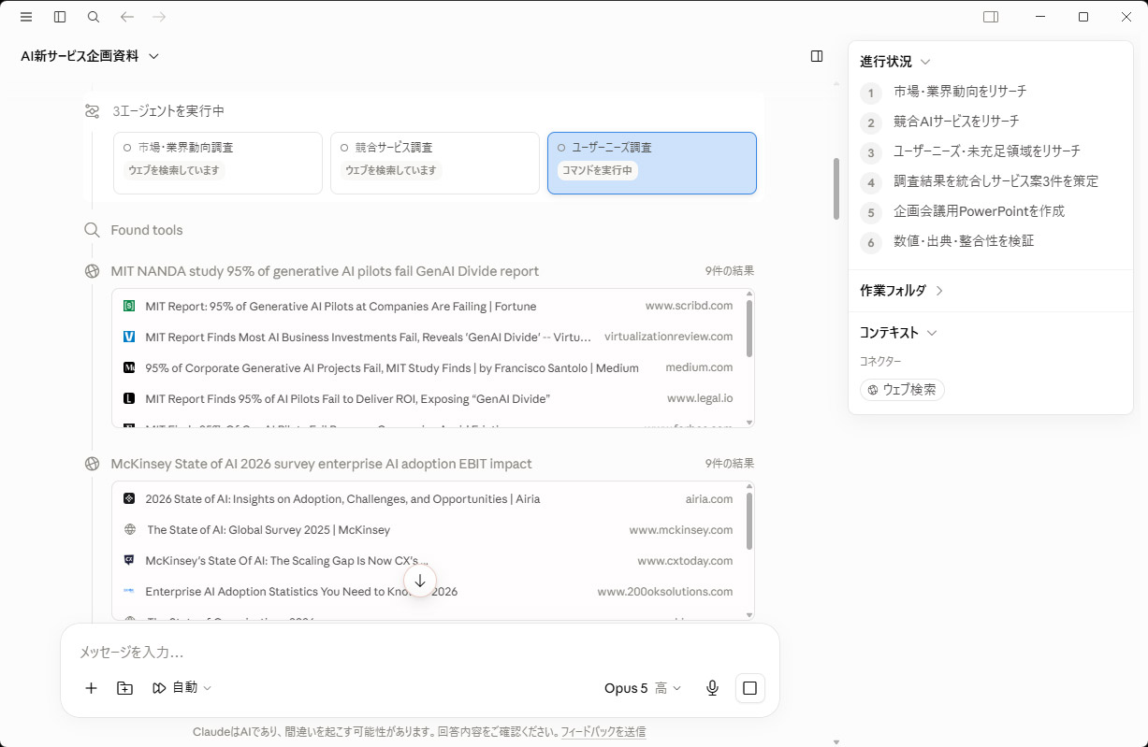Click the Virtualization Review favicon

(x=129, y=337)
